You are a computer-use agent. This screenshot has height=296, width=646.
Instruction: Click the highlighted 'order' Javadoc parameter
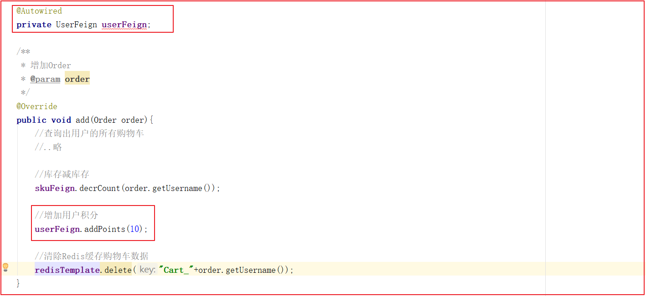pyautogui.click(x=77, y=79)
